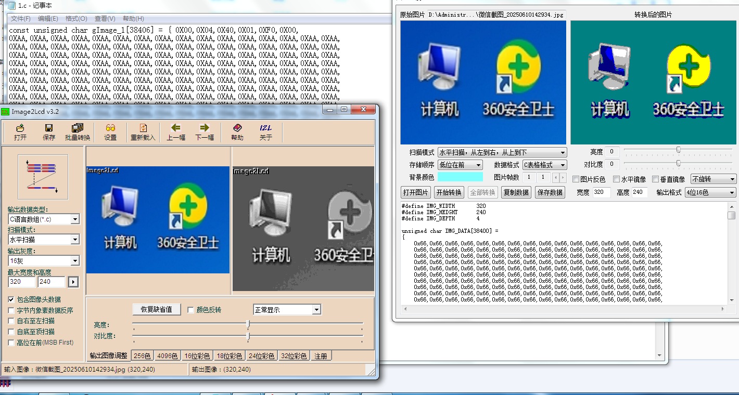Click the cyan 背景颜色 swatch
This screenshot has width=739, height=395.
[x=460, y=177]
